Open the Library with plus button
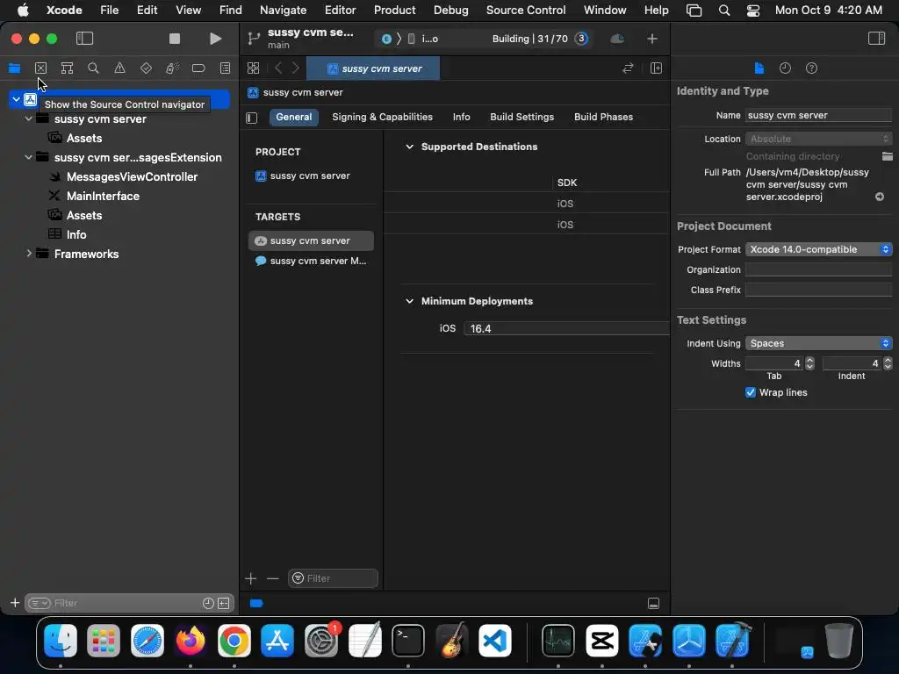The height and width of the screenshot is (674, 899). coord(652,39)
